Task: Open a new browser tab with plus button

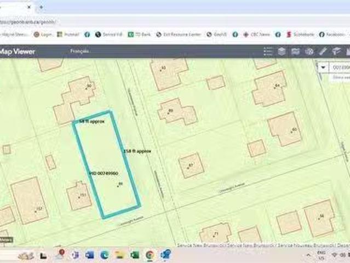Action: (x=41, y=7)
